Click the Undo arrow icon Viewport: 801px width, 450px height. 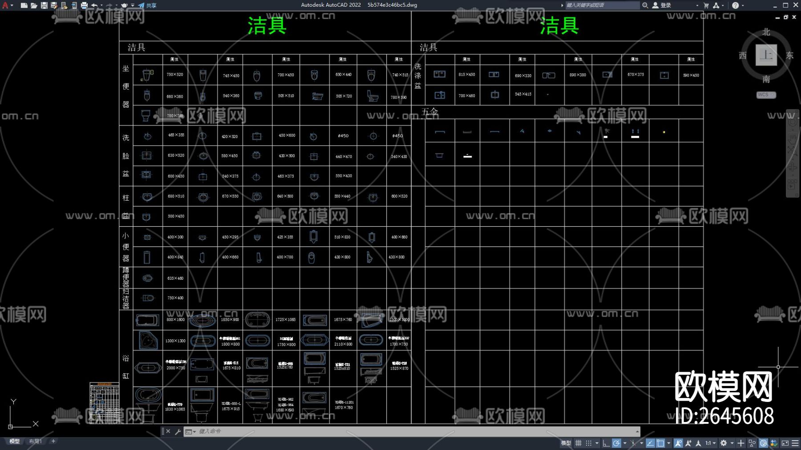pyautogui.click(x=94, y=5)
